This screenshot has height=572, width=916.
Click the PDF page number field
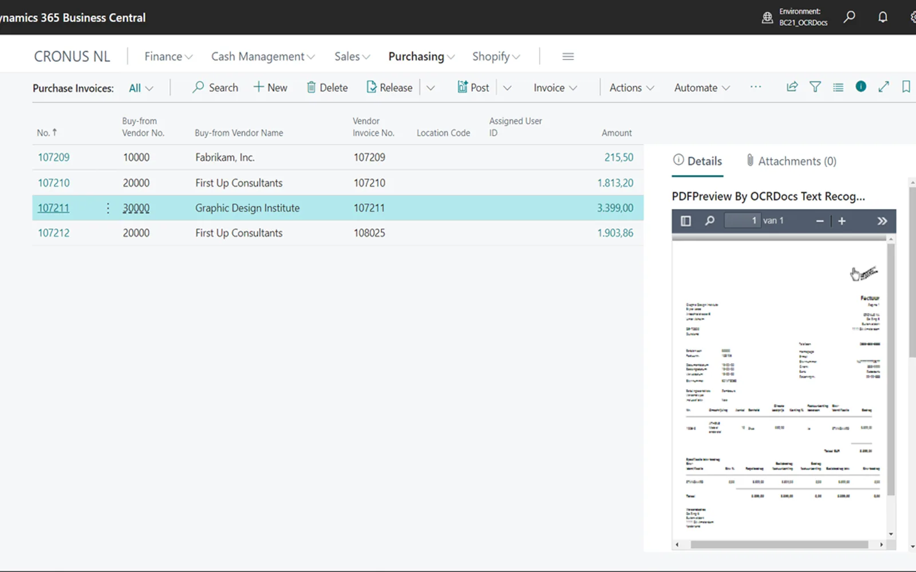(x=742, y=221)
